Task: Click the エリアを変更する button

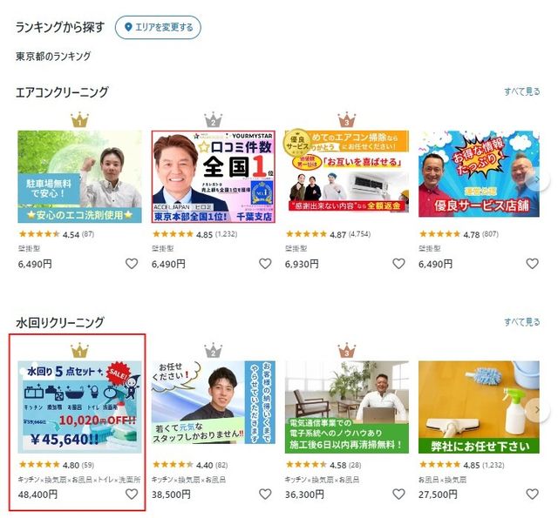Action: (158, 28)
